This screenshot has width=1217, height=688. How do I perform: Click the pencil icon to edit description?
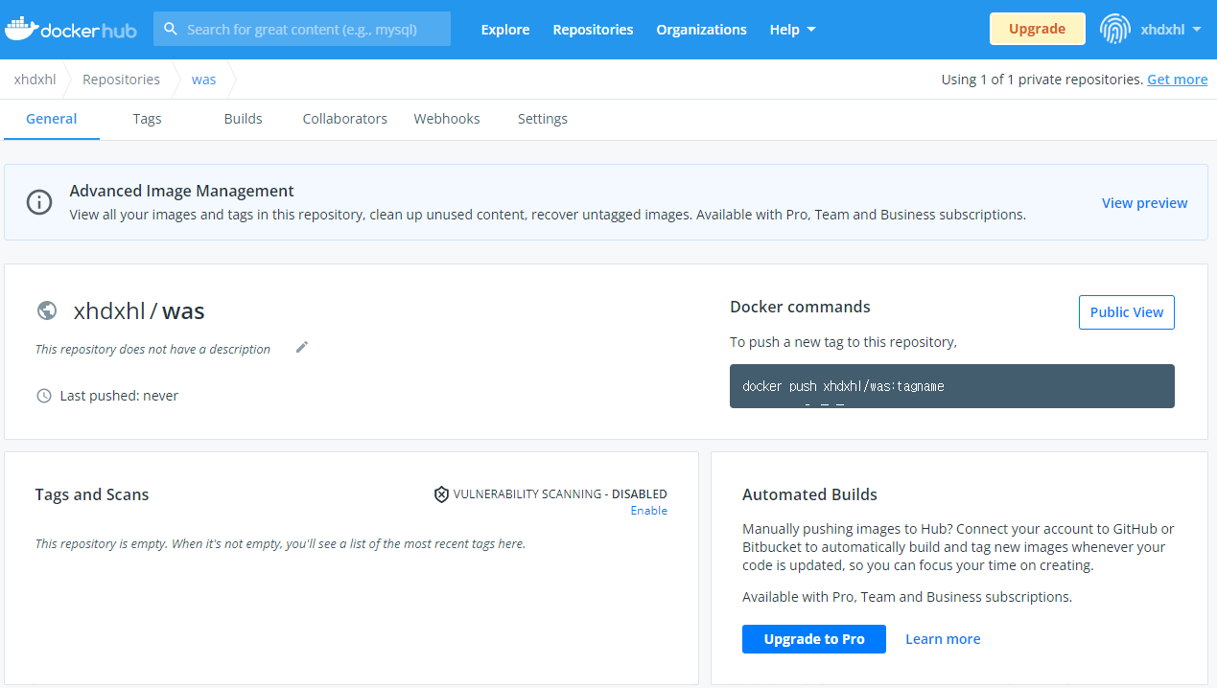[302, 347]
